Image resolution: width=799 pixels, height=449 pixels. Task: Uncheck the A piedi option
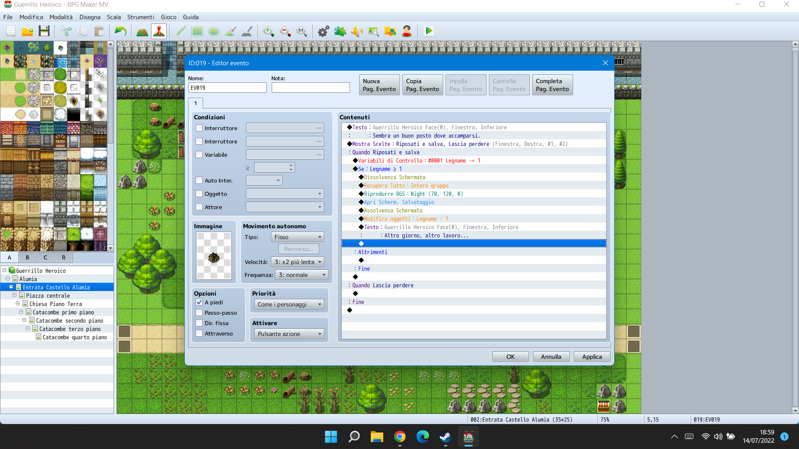199,302
